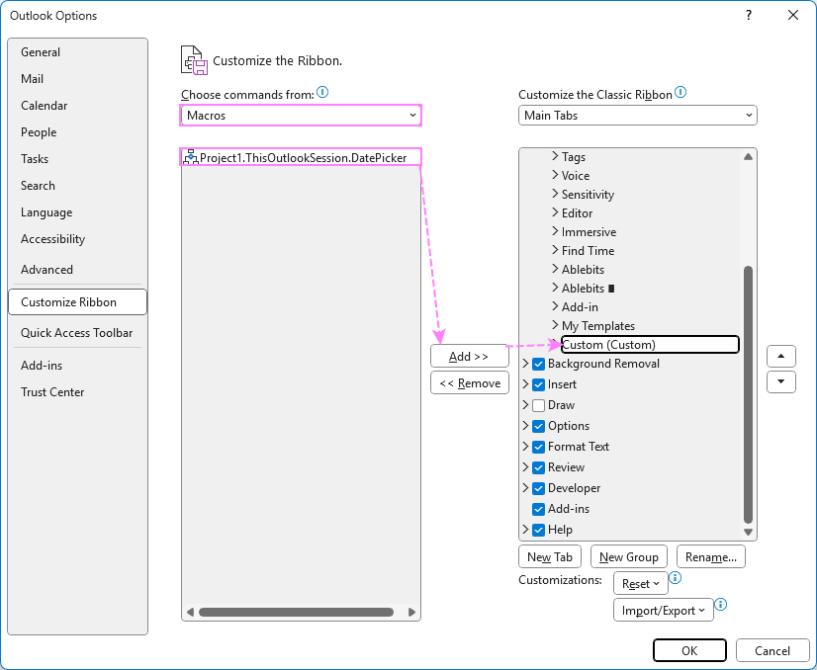The image size is (817, 670).
Task: Click the macro list horizontal scrollbar thumb
Action: tap(296, 612)
